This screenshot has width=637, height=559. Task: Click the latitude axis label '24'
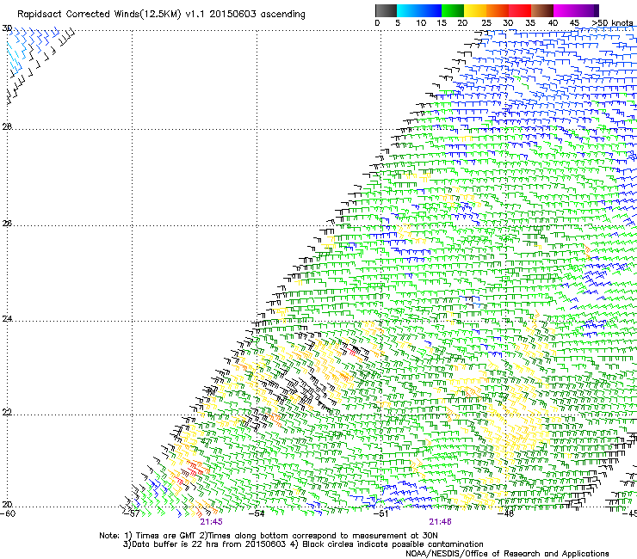(x=7, y=319)
